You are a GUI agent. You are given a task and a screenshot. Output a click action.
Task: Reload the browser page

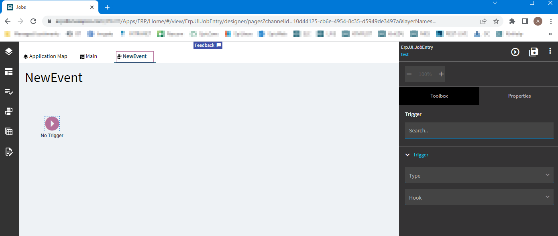[x=33, y=21]
